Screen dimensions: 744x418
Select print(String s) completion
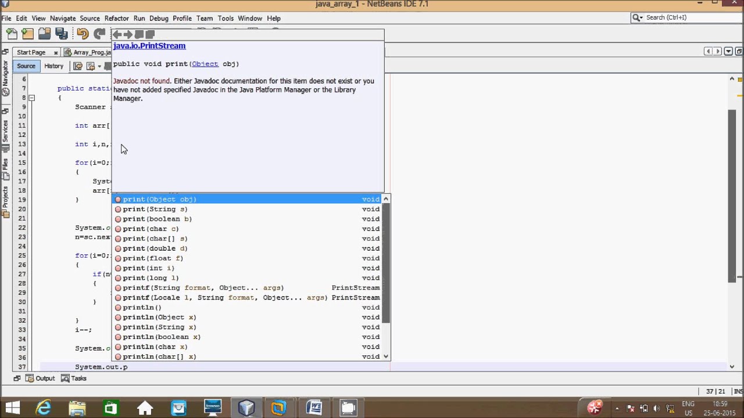pyautogui.click(x=247, y=209)
